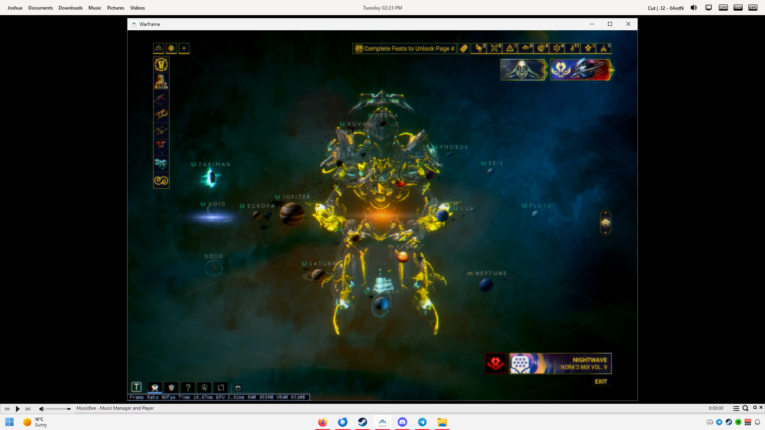The height and width of the screenshot is (430, 765).
Task: Open the category icon with badge 11
Action: (x=573, y=49)
